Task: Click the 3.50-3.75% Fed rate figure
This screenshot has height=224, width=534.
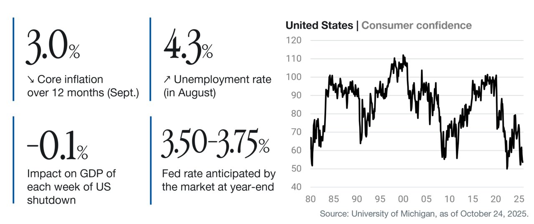Action: pos(216,144)
